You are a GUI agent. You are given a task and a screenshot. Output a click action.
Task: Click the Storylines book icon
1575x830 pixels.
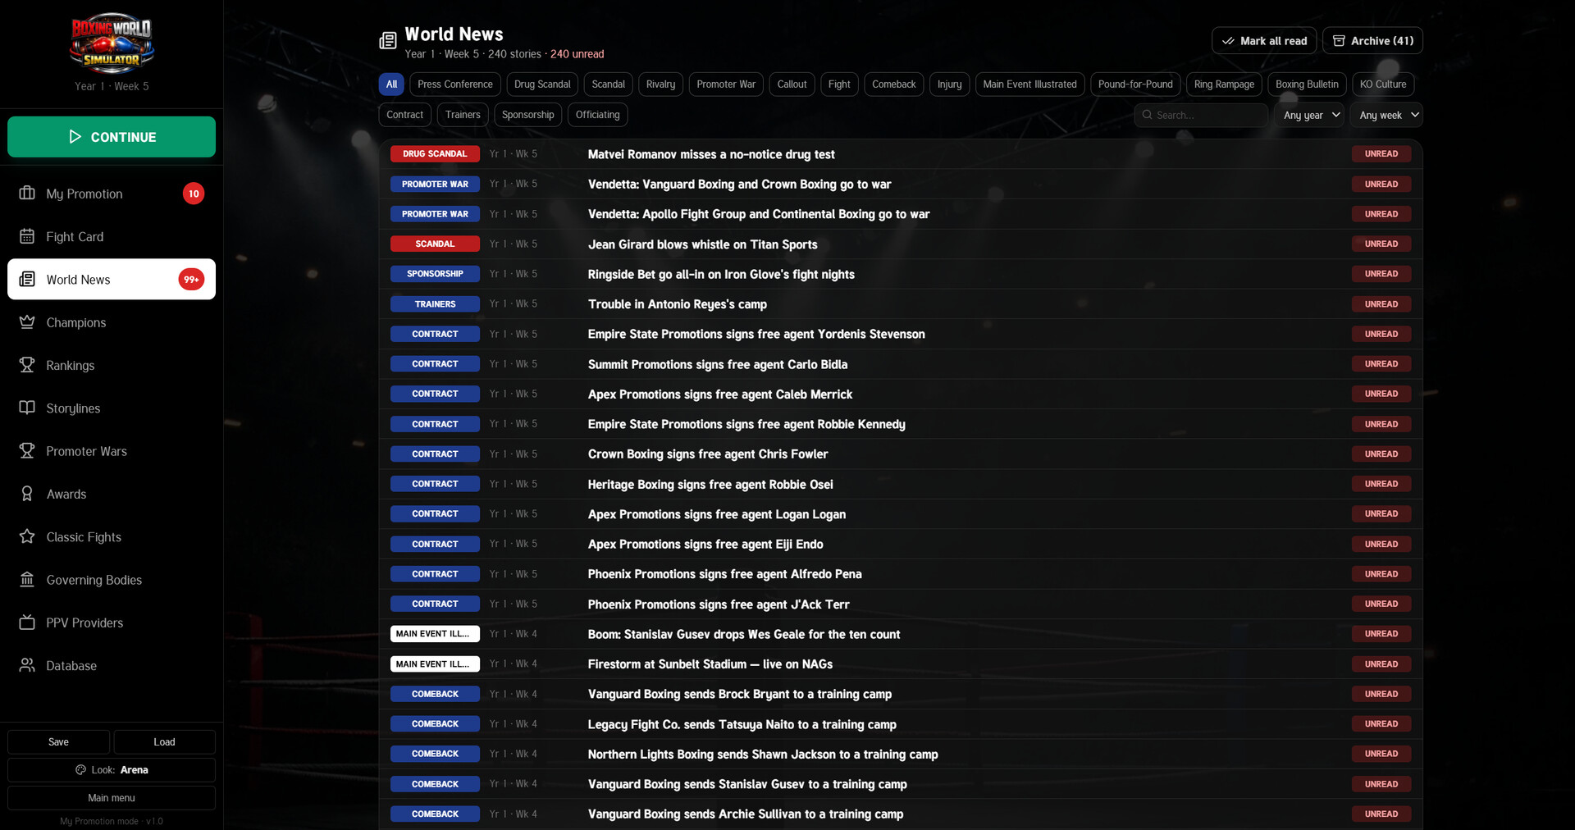[x=27, y=408]
